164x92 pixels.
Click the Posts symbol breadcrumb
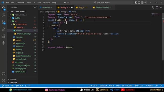(x=72, y=12)
